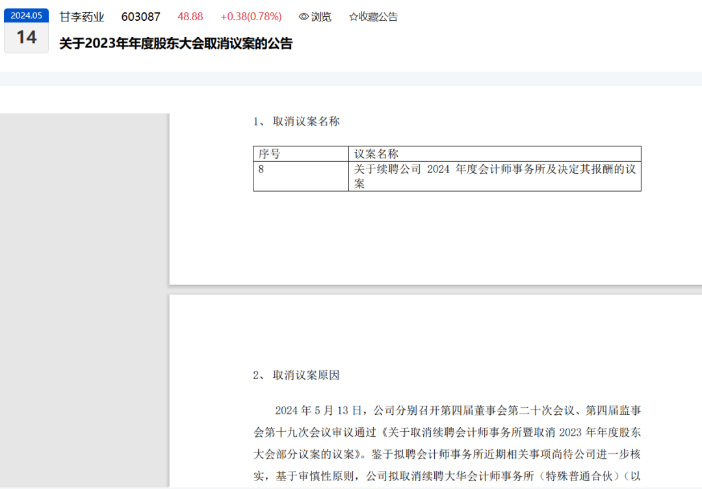Click line starting 大会部分议案的议案
The width and height of the screenshot is (702, 489).
tap(447, 454)
